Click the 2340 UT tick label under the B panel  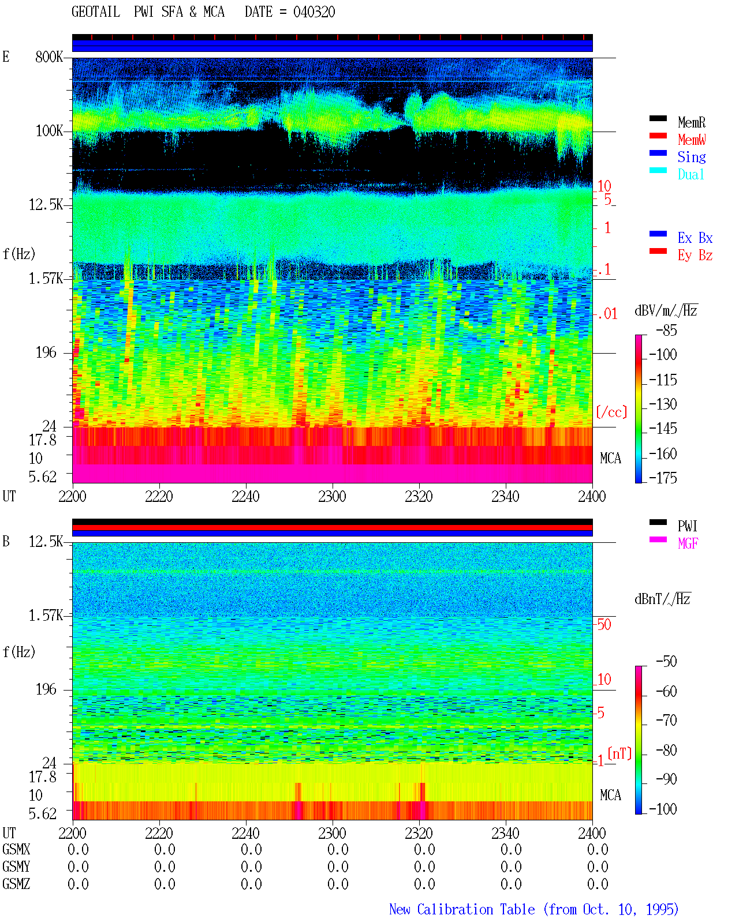[505, 834]
